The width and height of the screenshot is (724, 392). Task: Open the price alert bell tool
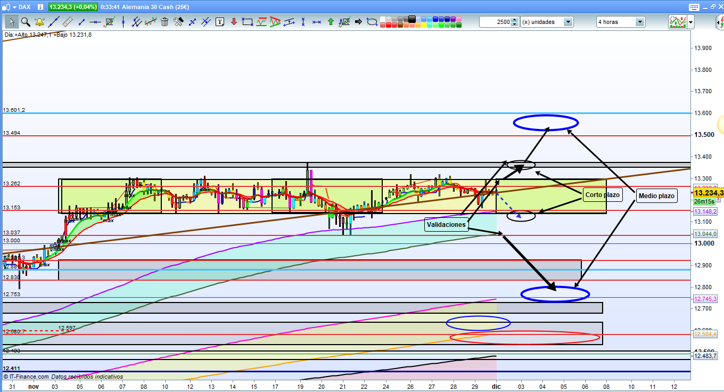[39, 22]
